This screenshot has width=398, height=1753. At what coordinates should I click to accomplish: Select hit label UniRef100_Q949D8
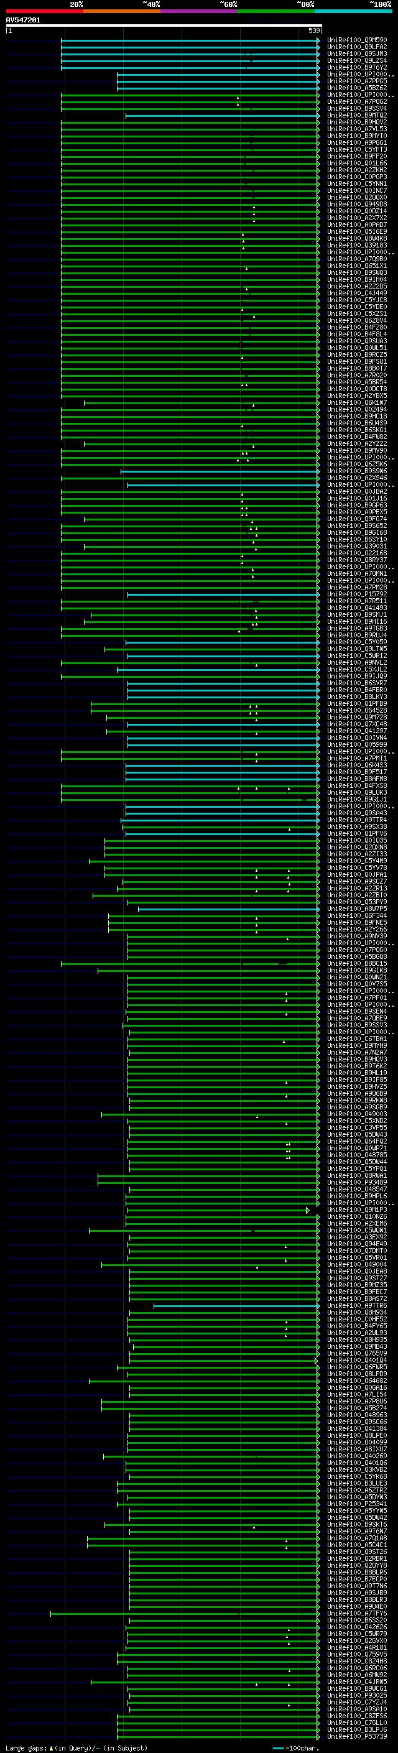coord(357,204)
